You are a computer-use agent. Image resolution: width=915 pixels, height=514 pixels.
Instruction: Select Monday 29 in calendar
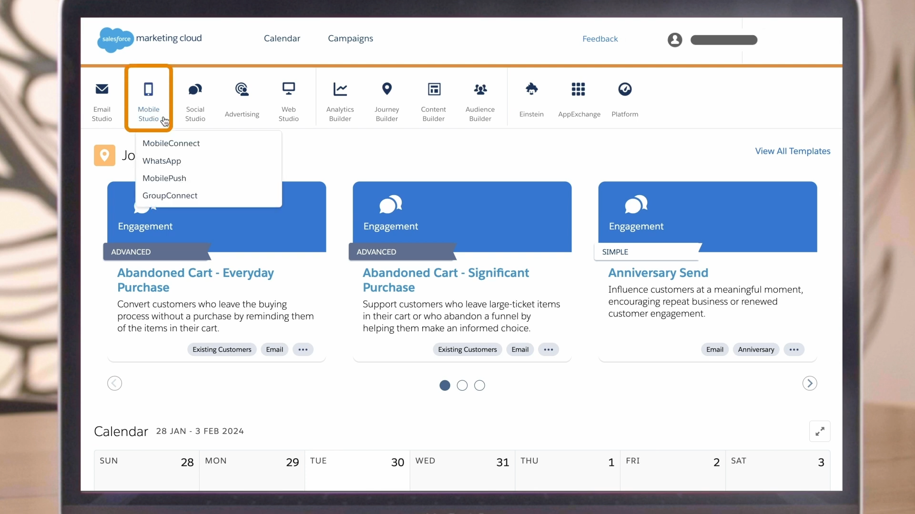(252, 470)
